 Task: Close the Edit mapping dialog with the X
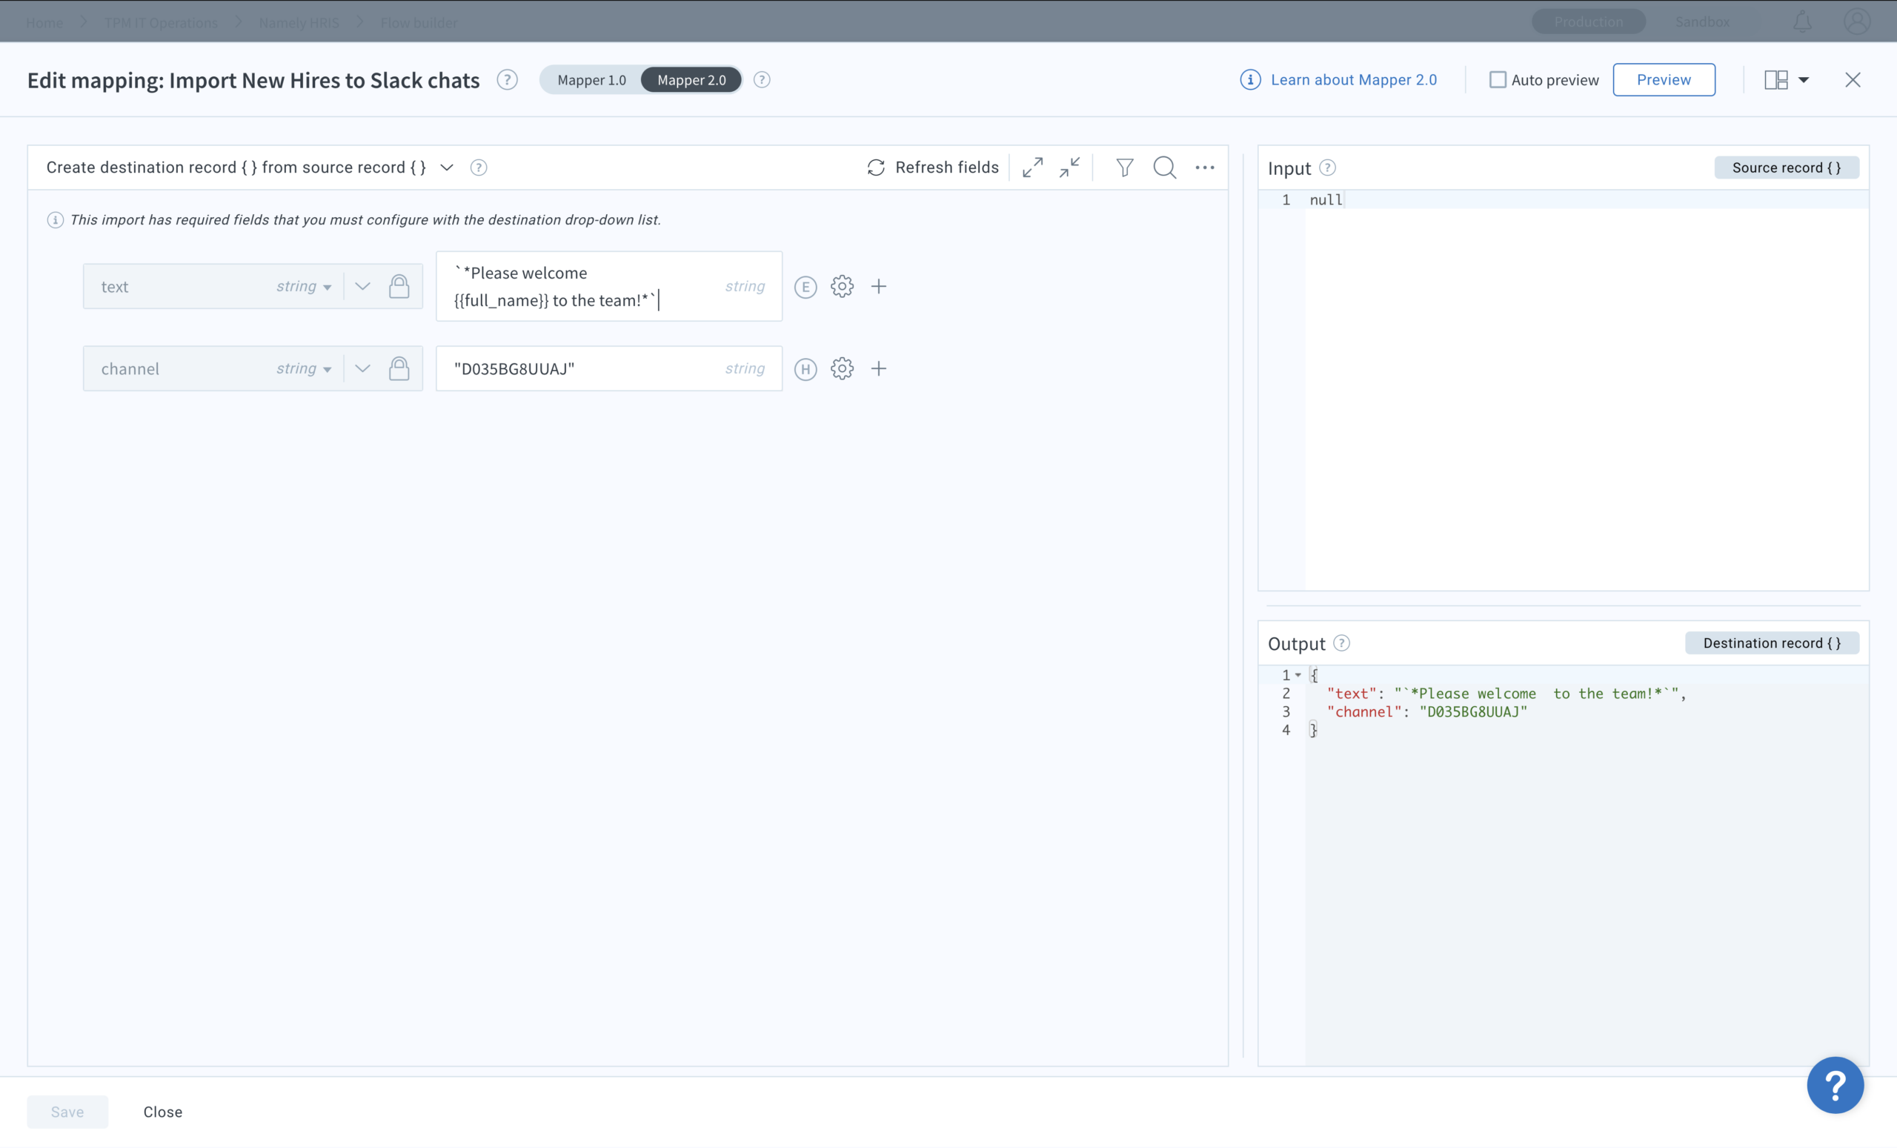[1853, 80]
